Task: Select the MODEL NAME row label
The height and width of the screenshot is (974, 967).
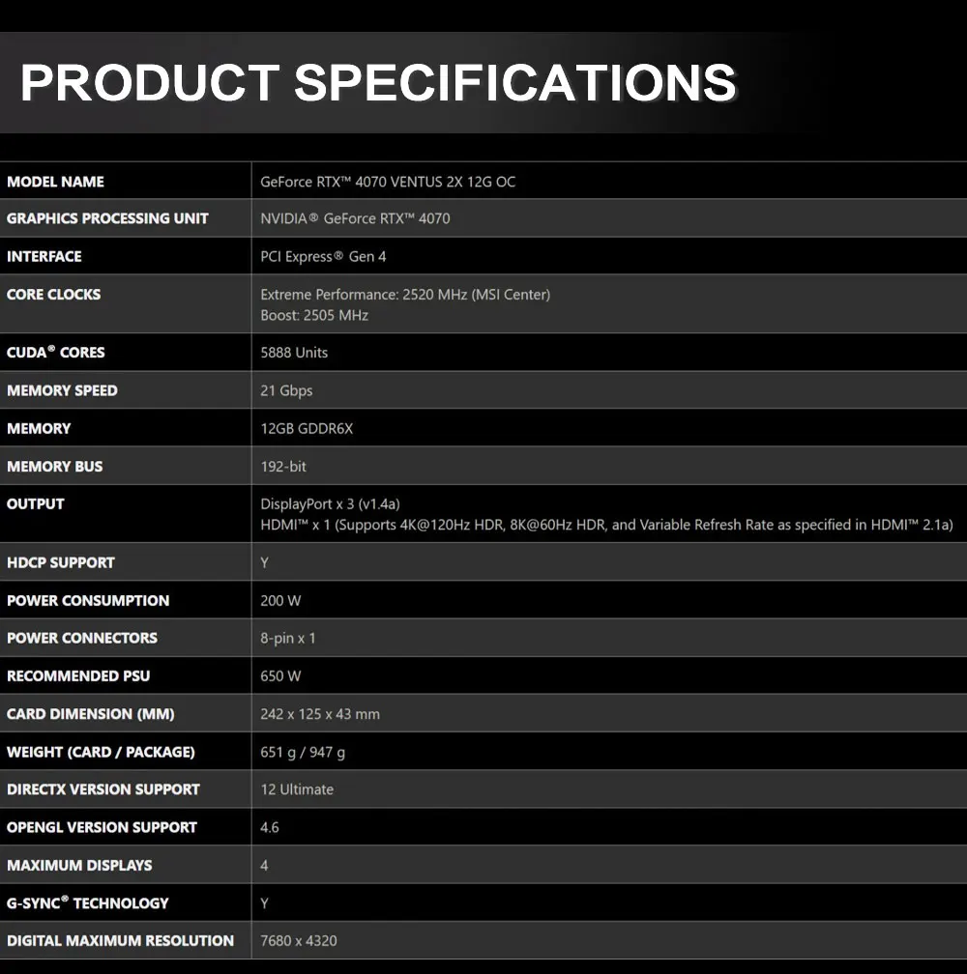Action: pyautogui.click(x=55, y=182)
